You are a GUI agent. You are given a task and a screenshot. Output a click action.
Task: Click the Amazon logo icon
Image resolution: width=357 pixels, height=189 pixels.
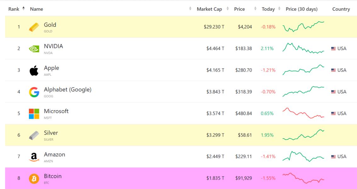tap(34, 157)
